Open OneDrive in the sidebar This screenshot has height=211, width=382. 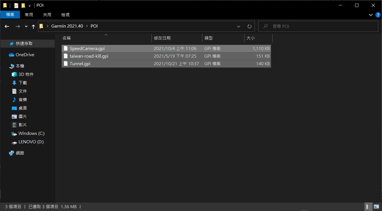coord(24,55)
